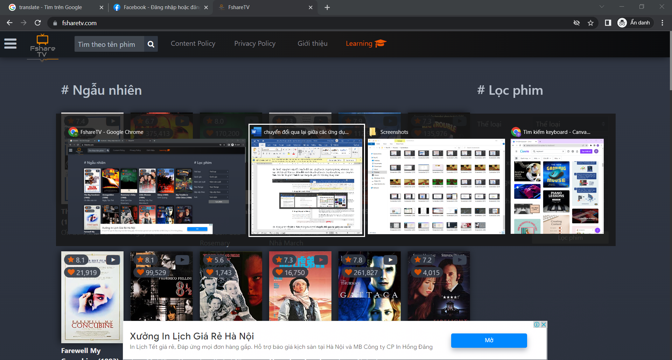Click the Screenshots folder icon in switcher

pos(373,132)
